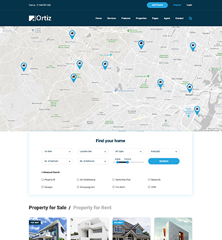Open the first For Rent property thumbnail

[48, 229]
